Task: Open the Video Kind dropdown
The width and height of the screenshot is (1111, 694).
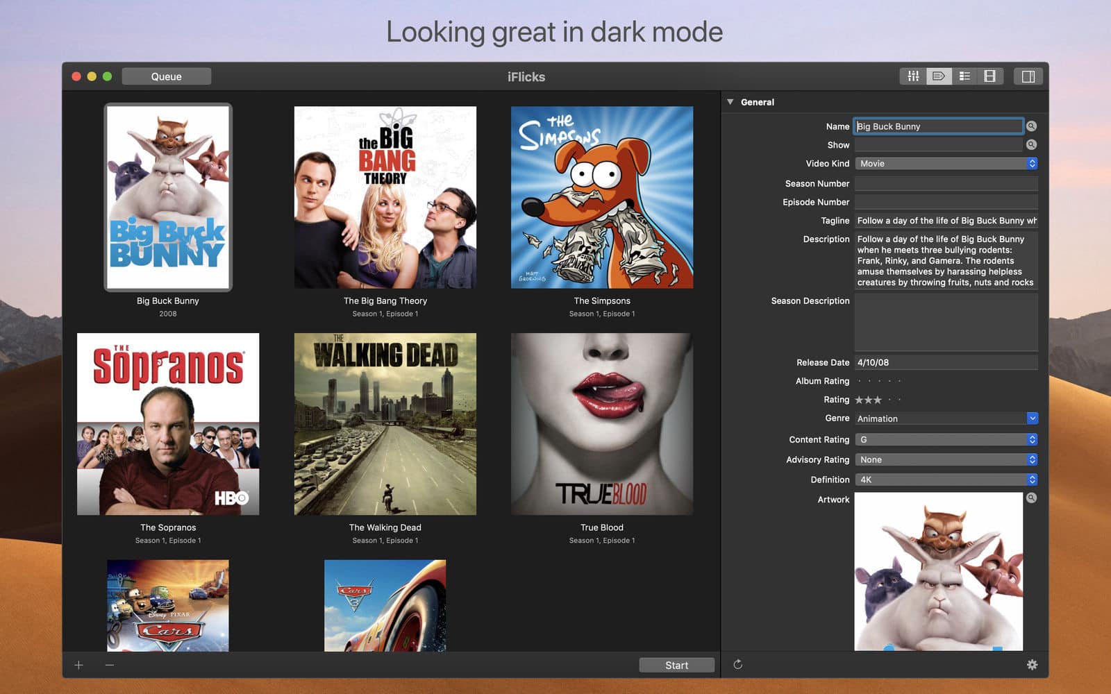Action: pos(946,164)
